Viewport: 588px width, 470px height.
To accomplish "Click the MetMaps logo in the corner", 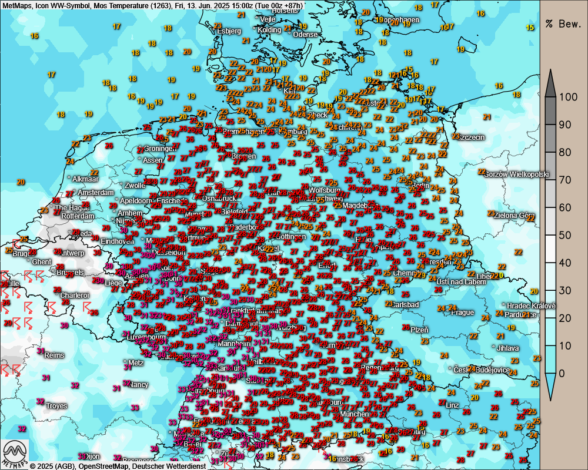I will click(x=15, y=453).
